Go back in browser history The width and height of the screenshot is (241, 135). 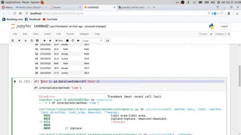click(x=4, y=13)
